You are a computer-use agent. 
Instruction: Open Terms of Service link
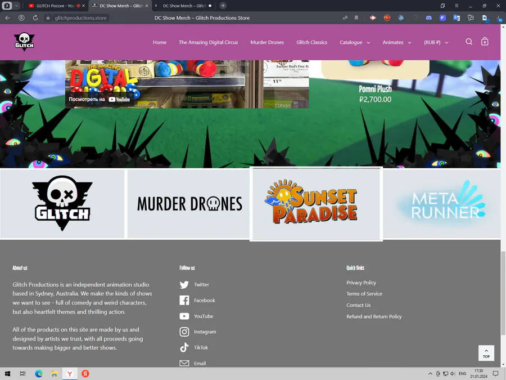pyautogui.click(x=364, y=294)
